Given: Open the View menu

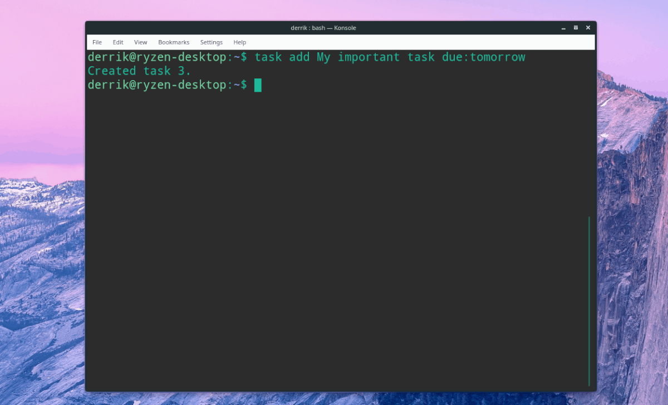Looking at the screenshot, I should click(x=140, y=42).
